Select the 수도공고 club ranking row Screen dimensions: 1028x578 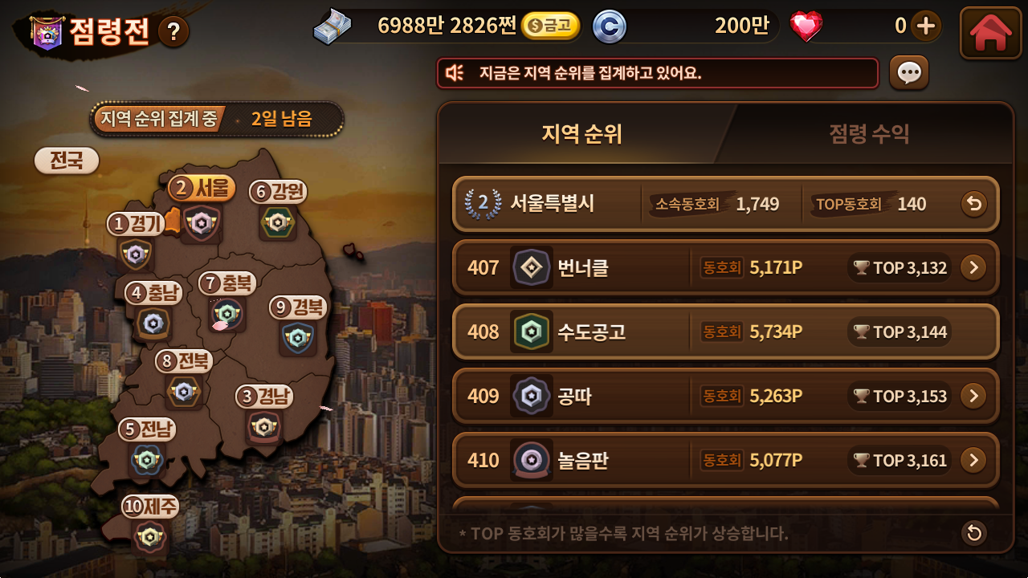(x=726, y=332)
